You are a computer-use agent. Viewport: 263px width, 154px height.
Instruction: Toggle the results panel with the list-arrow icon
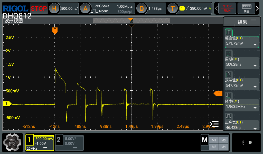pyautogui.click(x=214, y=124)
